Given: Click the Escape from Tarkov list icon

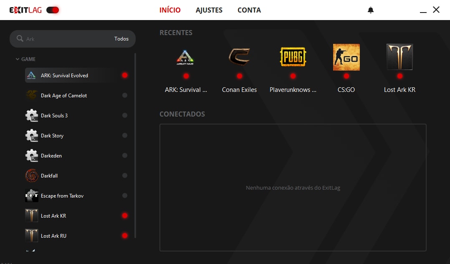Looking at the screenshot, I should pyautogui.click(x=32, y=196).
